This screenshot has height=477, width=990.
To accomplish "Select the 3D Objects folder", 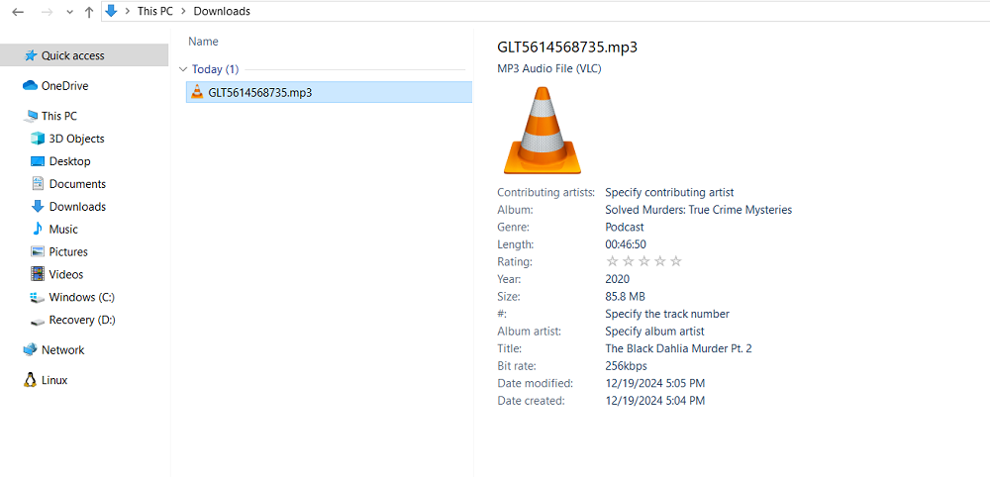I will pos(76,139).
